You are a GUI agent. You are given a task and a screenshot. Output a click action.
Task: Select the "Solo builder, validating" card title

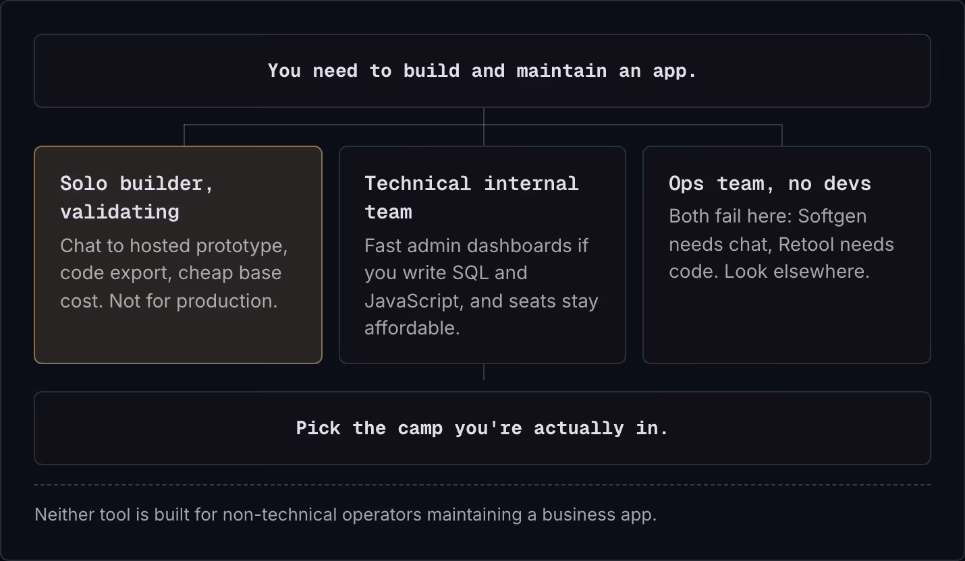click(137, 197)
